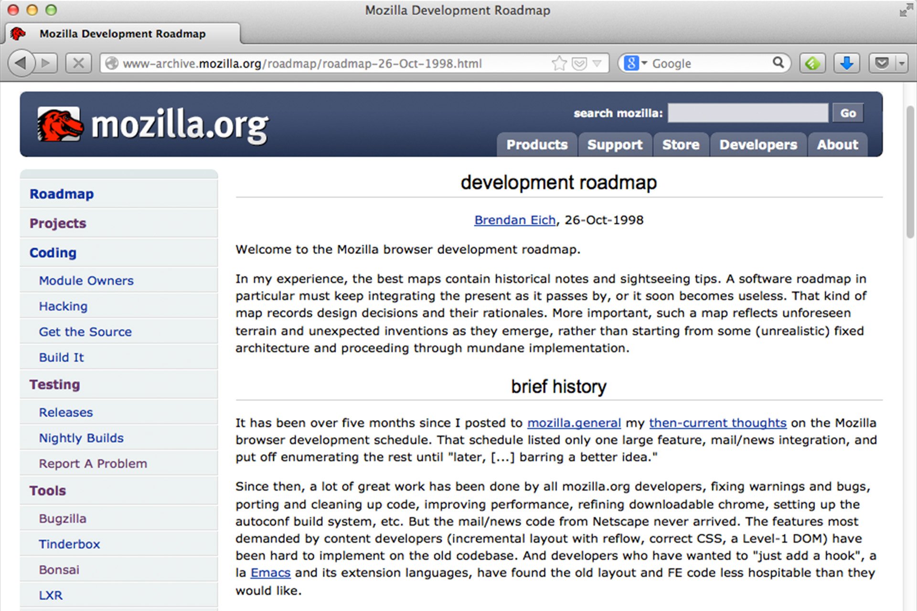Click the red Mozilla dinosaur tab favicon

[18, 33]
